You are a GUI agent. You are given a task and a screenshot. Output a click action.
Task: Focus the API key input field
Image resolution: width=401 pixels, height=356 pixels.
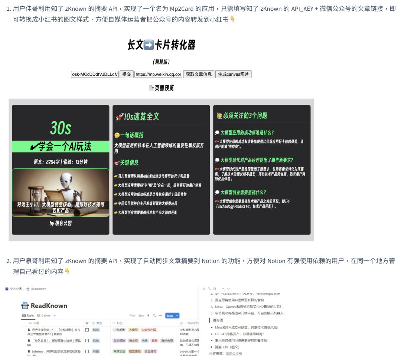pos(95,74)
